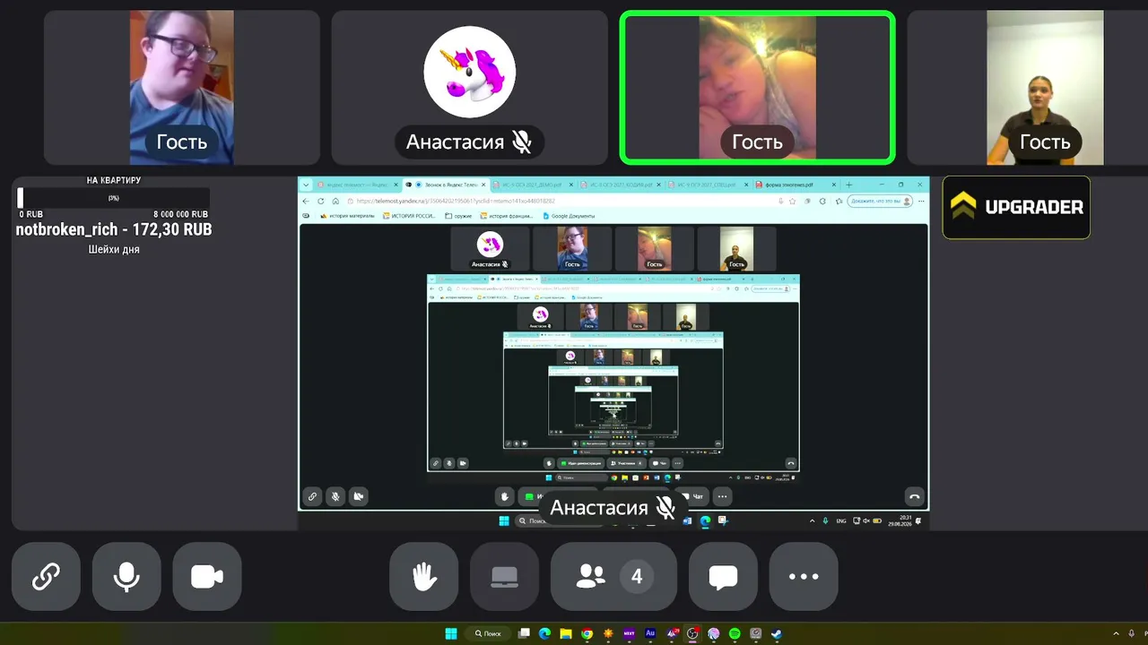Open the three-dot menu in shared call
The image size is (1148, 645).
[722, 496]
